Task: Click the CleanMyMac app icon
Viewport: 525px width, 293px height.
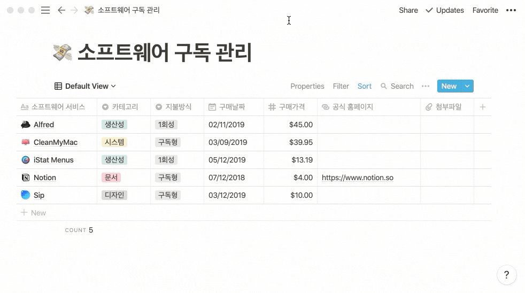Action: pyautogui.click(x=26, y=142)
